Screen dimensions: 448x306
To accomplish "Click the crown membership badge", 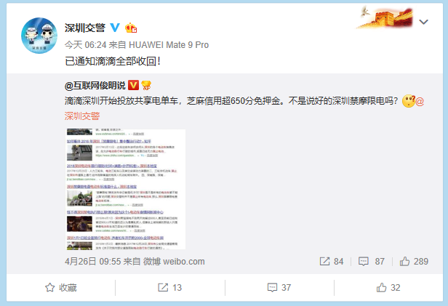I will (x=131, y=28).
